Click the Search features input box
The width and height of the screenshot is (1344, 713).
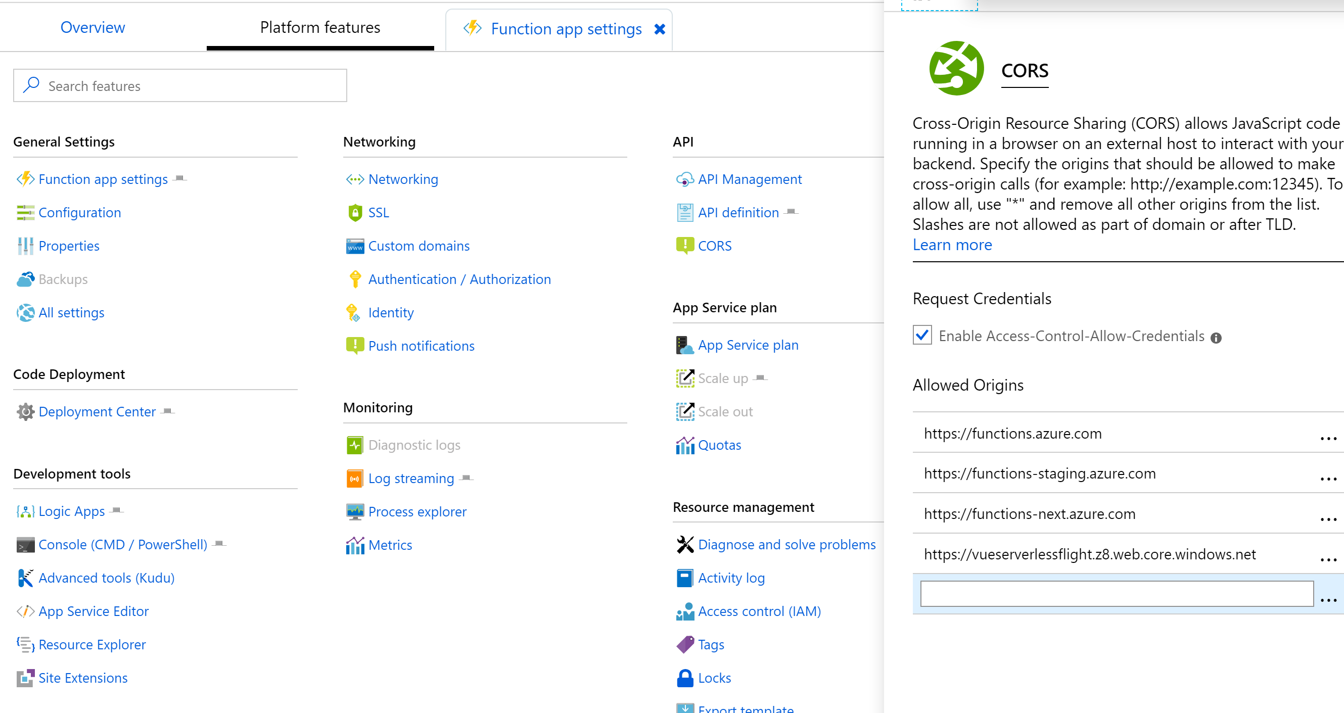pos(180,85)
